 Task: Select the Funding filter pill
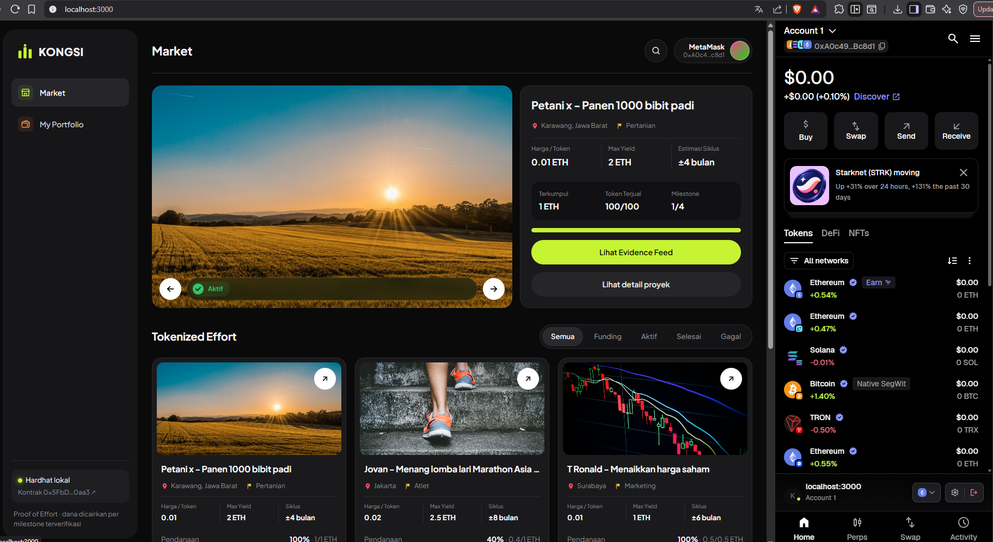[608, 336]
